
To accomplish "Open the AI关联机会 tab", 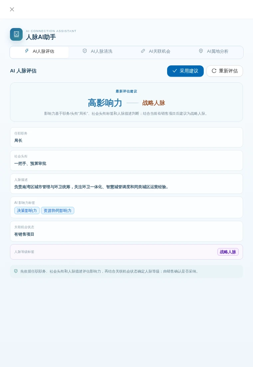I will [155, 51].
